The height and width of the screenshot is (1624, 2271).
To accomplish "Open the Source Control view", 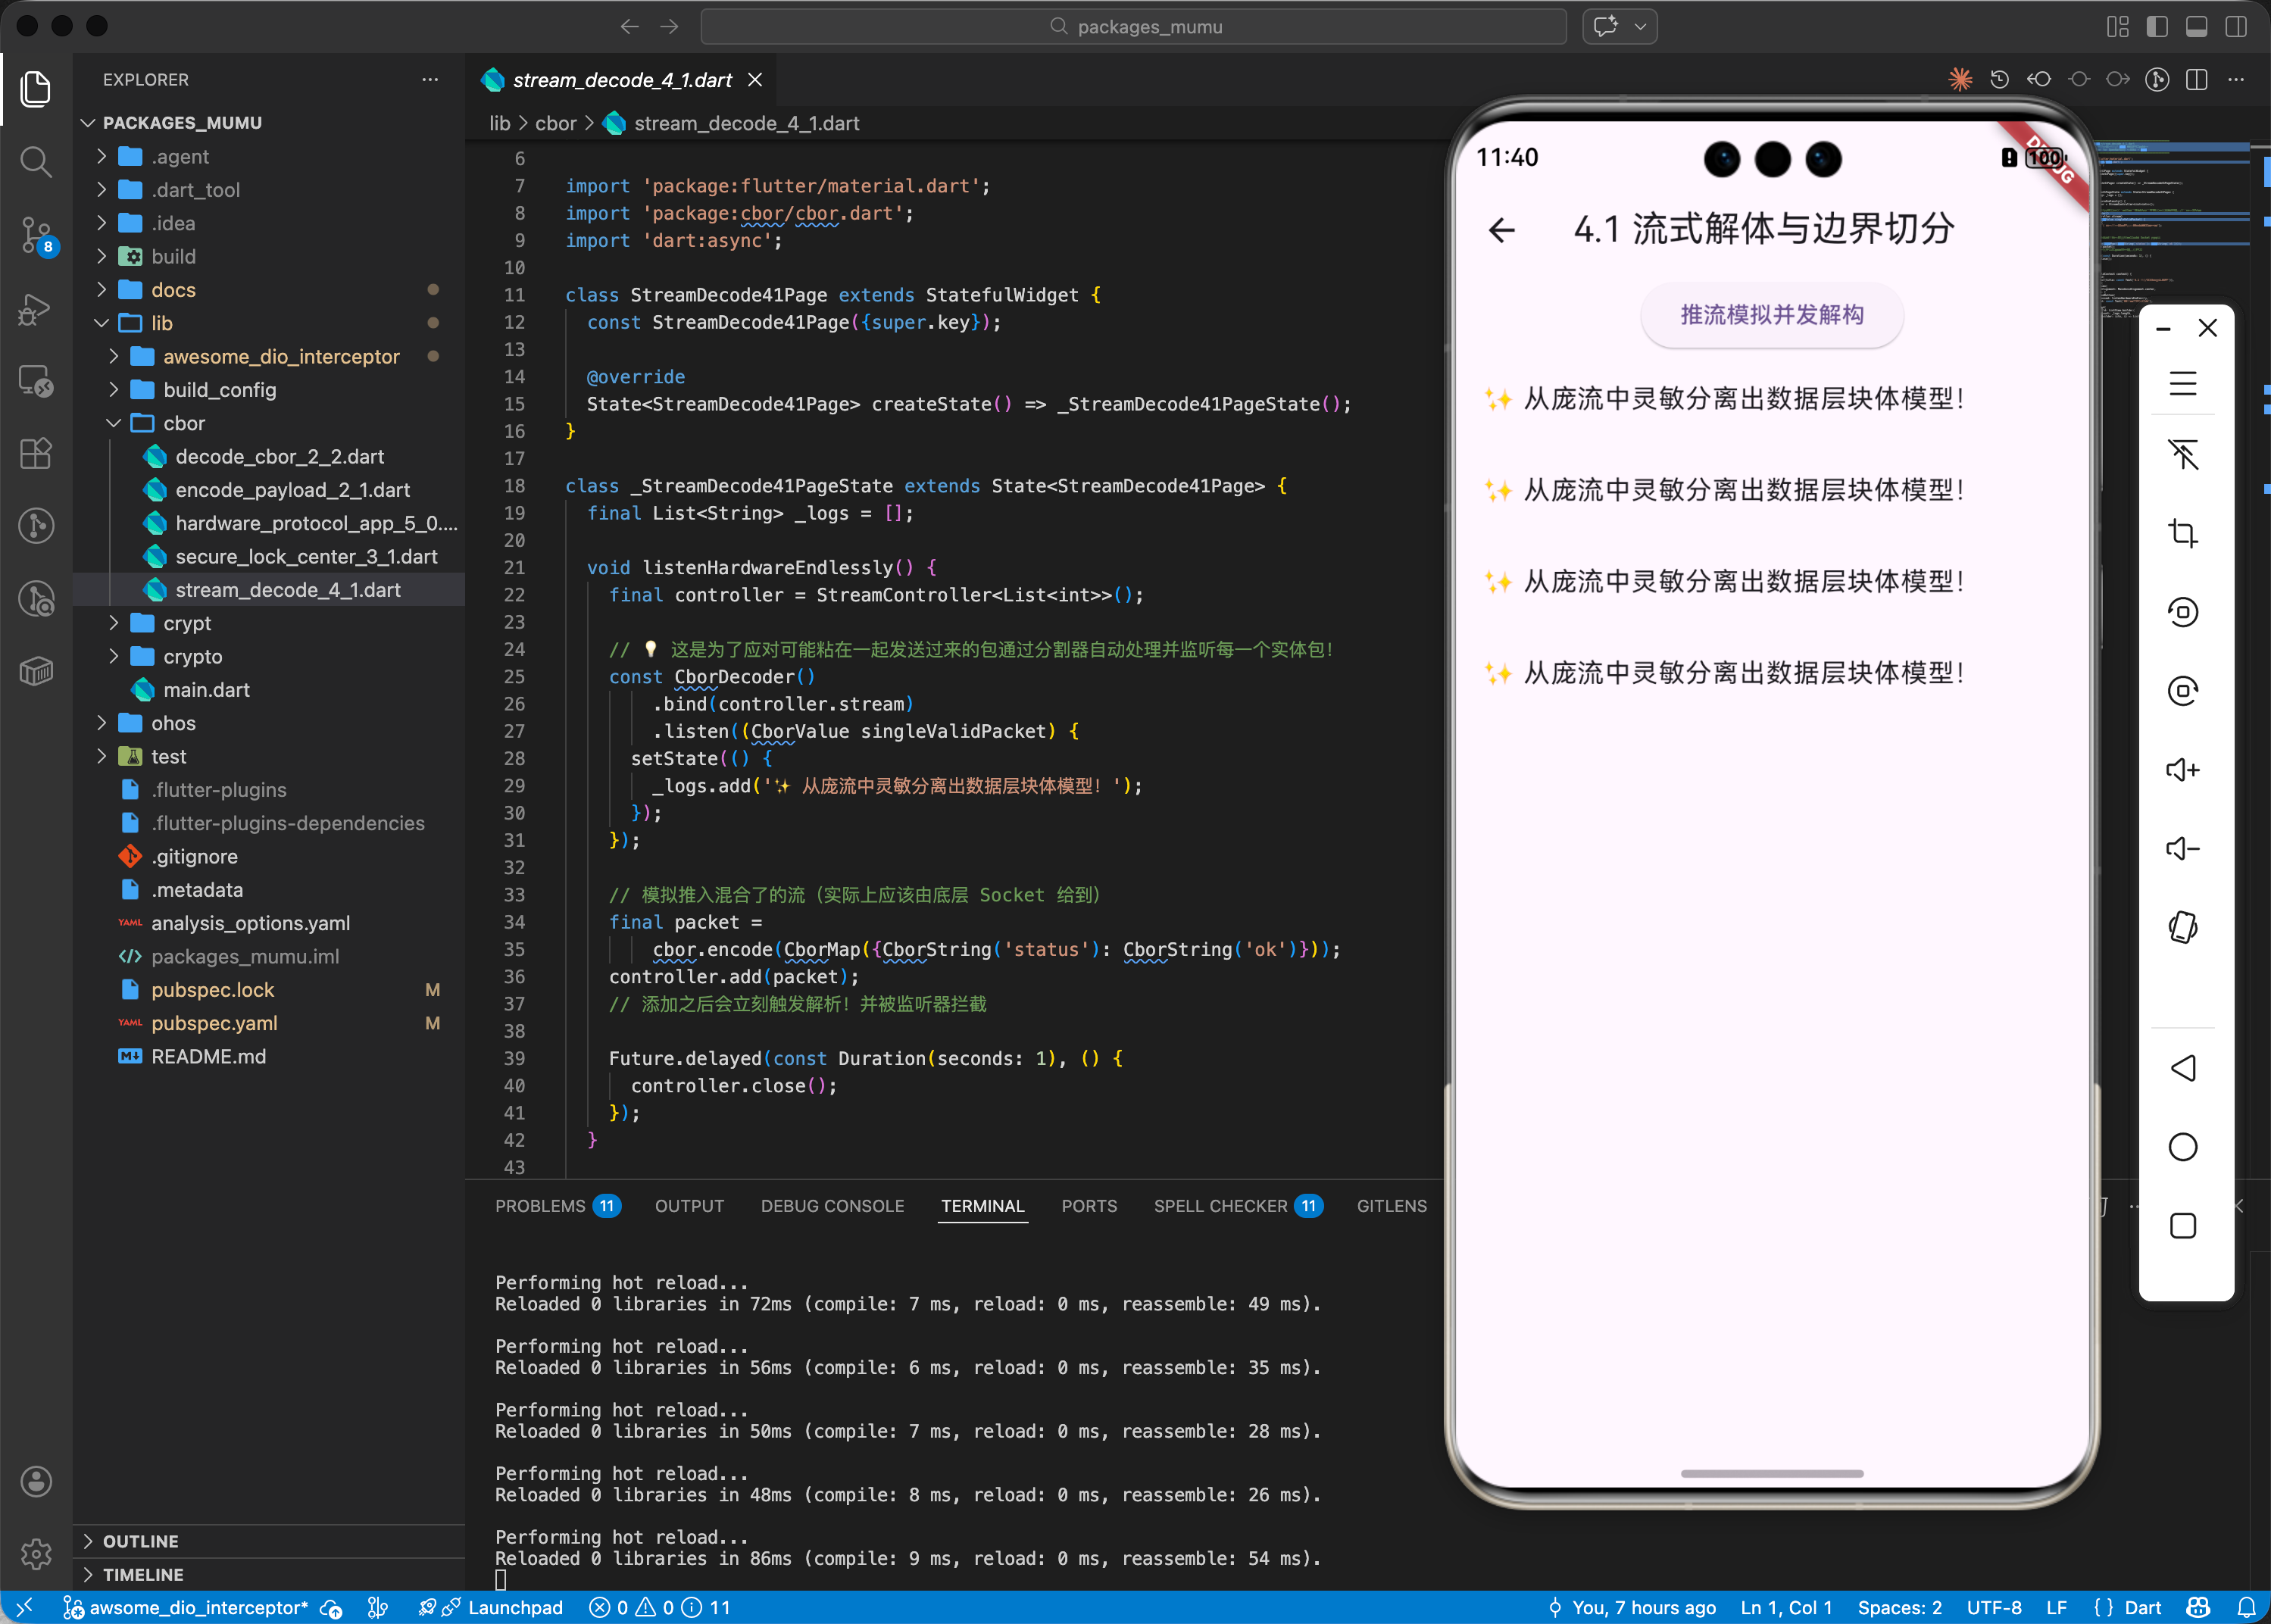I will (36, 235).
